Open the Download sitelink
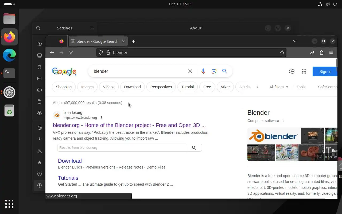This screenshot has width=342, height=214. (70, 161)
